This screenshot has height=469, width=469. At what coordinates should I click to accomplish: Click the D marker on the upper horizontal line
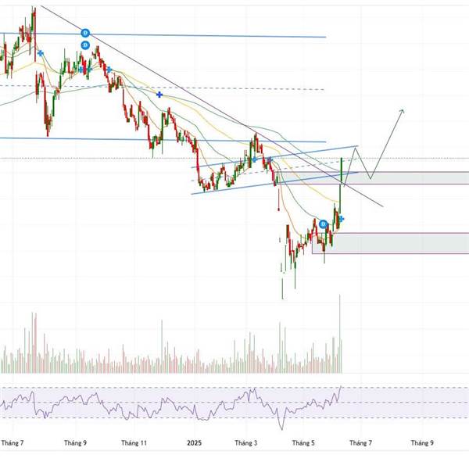pos(85,33)
